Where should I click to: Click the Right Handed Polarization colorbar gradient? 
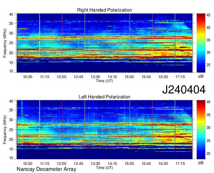coord(201,43)
